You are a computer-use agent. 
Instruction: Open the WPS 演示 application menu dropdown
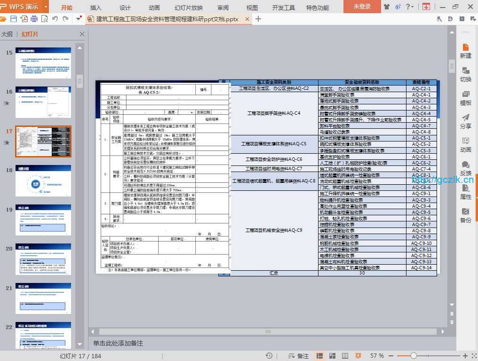(x=46, y=7)
